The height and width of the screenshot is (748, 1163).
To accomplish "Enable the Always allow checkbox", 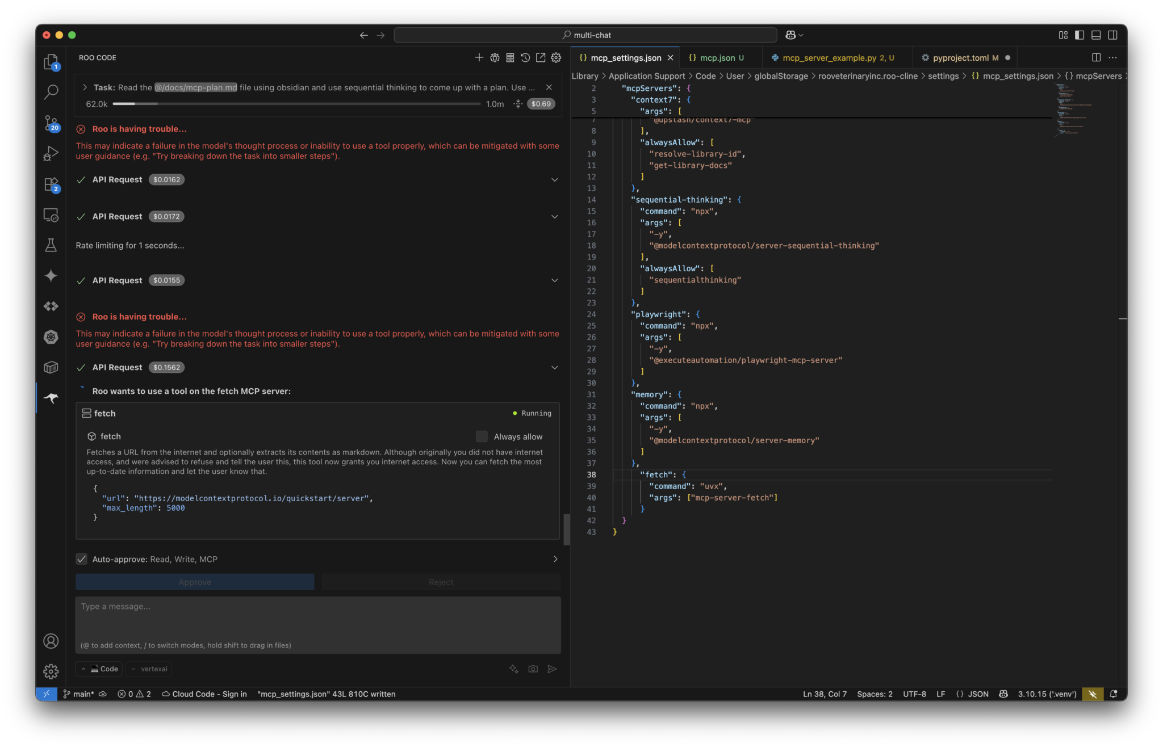I will (482, 436).
